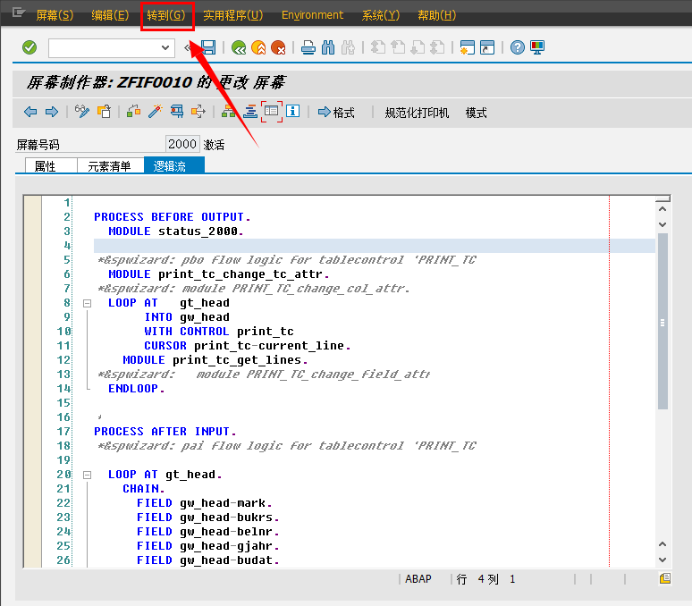This screenshot has width=692, height=606.
Task: Click the Customize Local Layout monitor icon
Action: point(537,47)
